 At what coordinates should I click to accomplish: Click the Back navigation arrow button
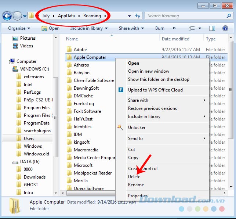coord(7,16)
